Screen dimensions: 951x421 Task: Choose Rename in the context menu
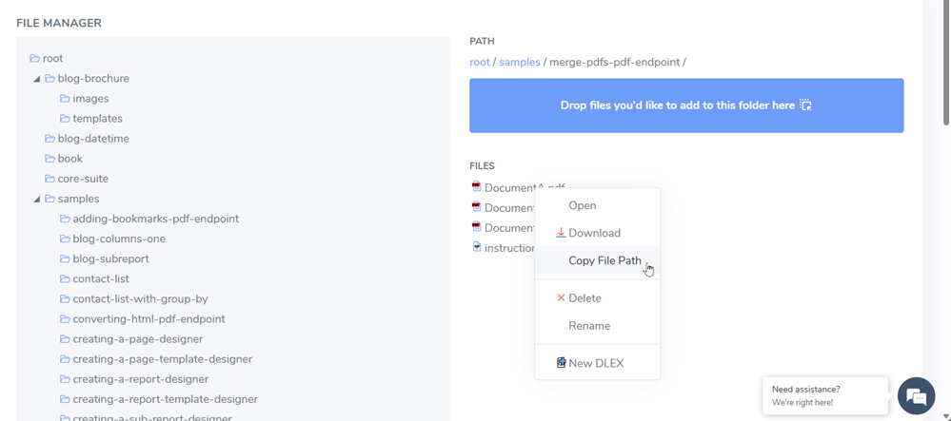pyautogui.click(x=589, y=326)
